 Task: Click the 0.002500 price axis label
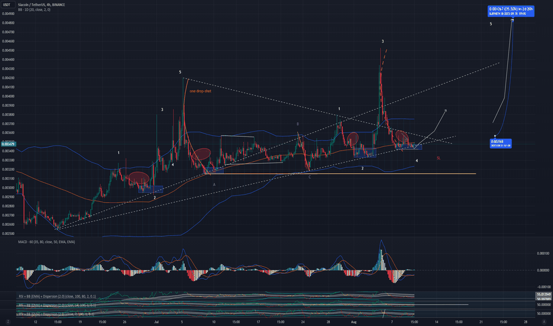8,234
